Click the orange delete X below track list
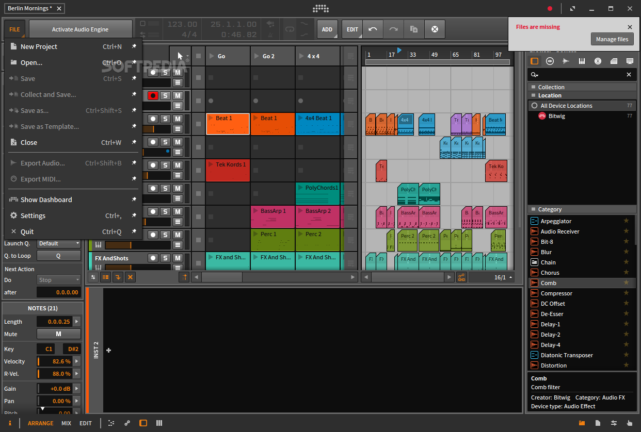The width and height of the screenshot is (641, 432). [x=130, y=277]
